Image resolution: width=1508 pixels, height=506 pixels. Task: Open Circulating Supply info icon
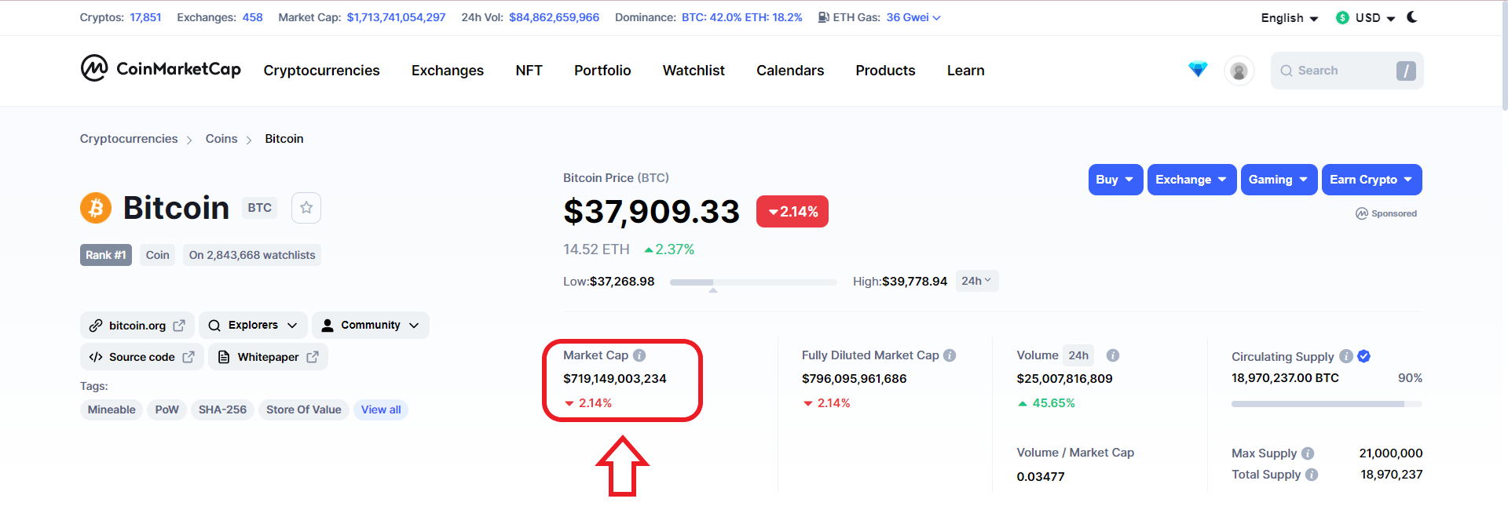point(1346,356)
